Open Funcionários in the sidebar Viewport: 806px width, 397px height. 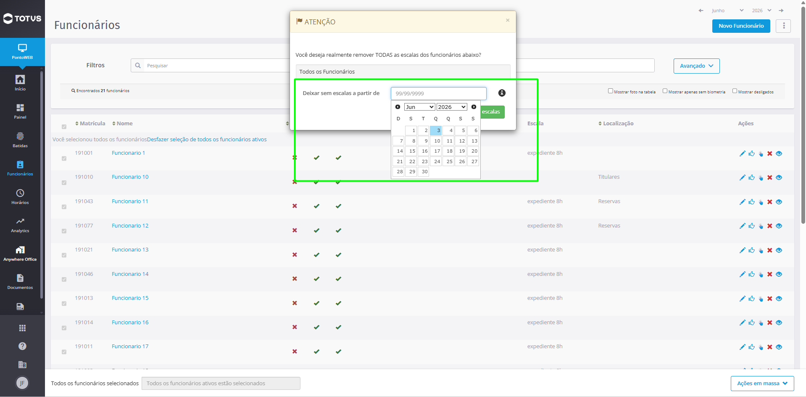(x=20, y=168)
